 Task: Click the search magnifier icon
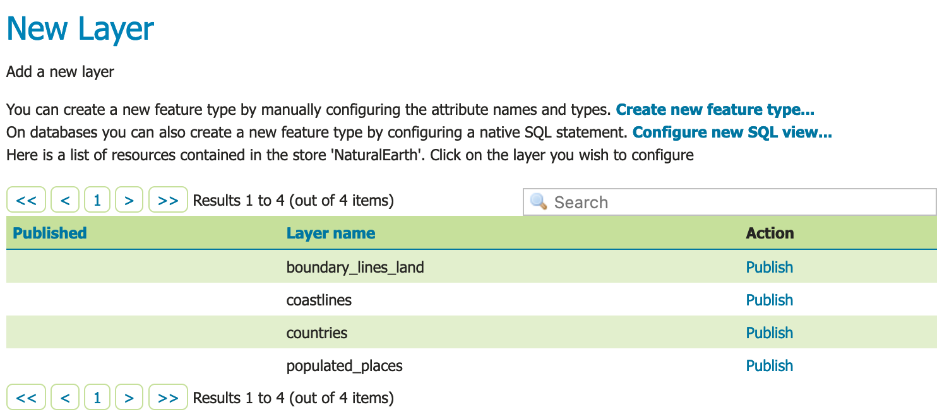[539, 202]
